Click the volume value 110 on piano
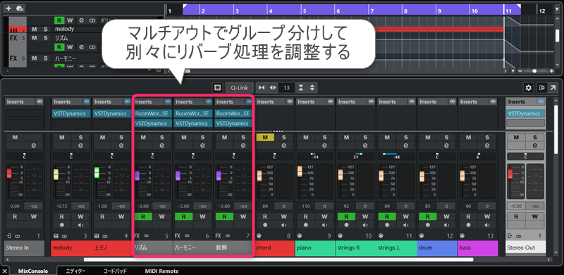Image resolution: width=564 pixels, height=275 pixels. (306, 207)
